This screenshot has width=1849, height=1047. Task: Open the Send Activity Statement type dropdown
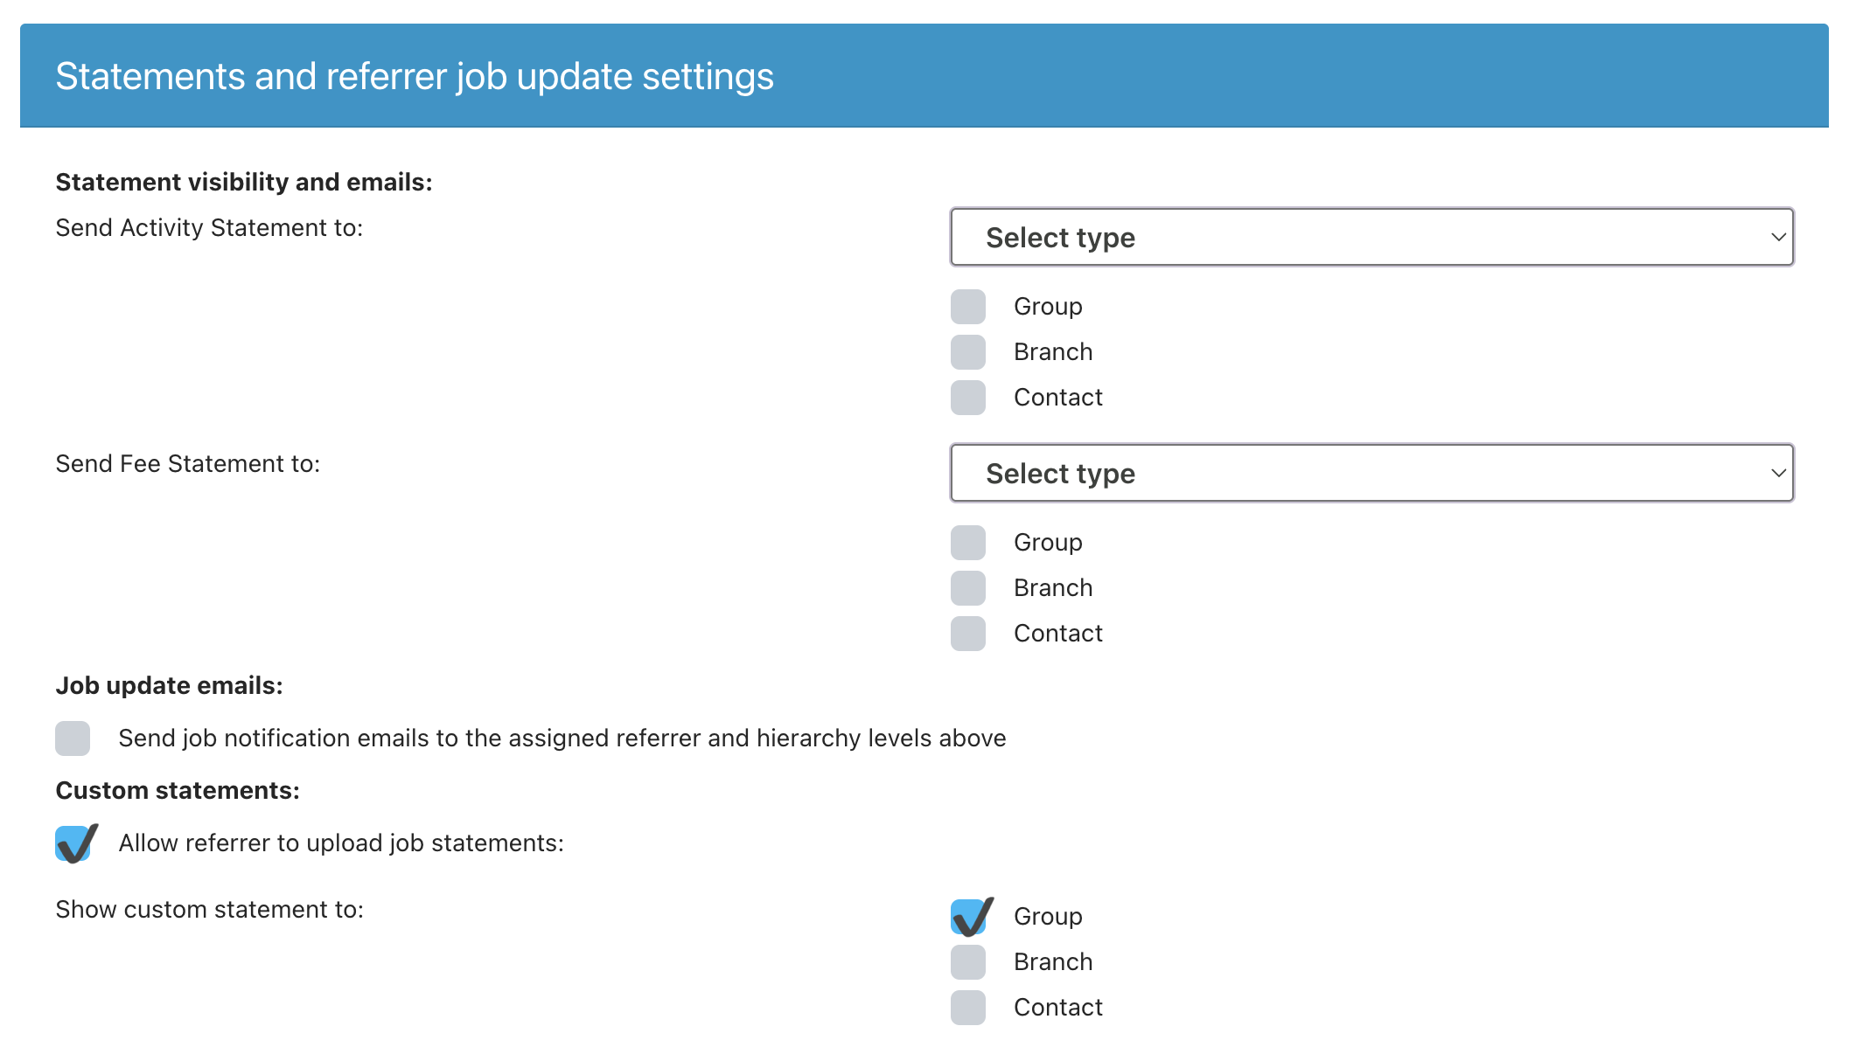(1371, 237)
